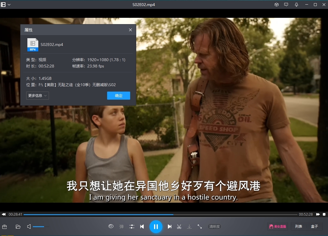Close the 属性 properties dialog

(130, 30)
